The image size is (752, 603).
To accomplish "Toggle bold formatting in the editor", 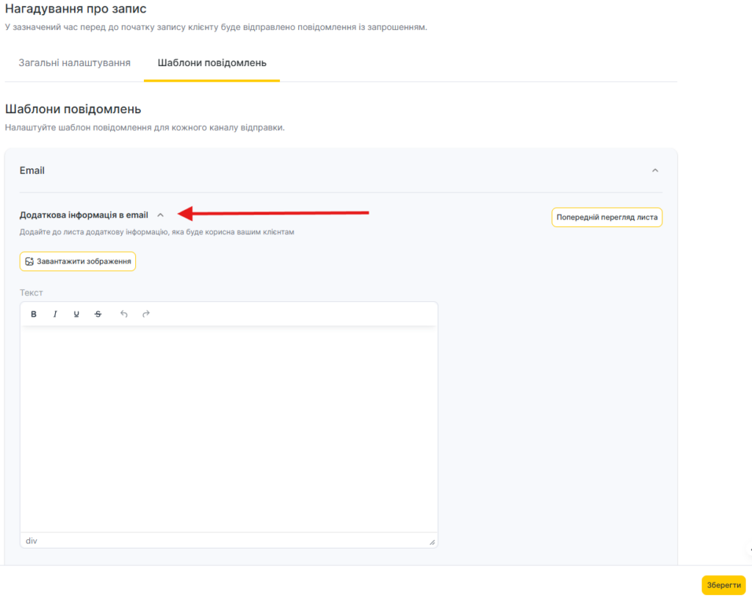I will pyautogui.click(x=34, y=314).
